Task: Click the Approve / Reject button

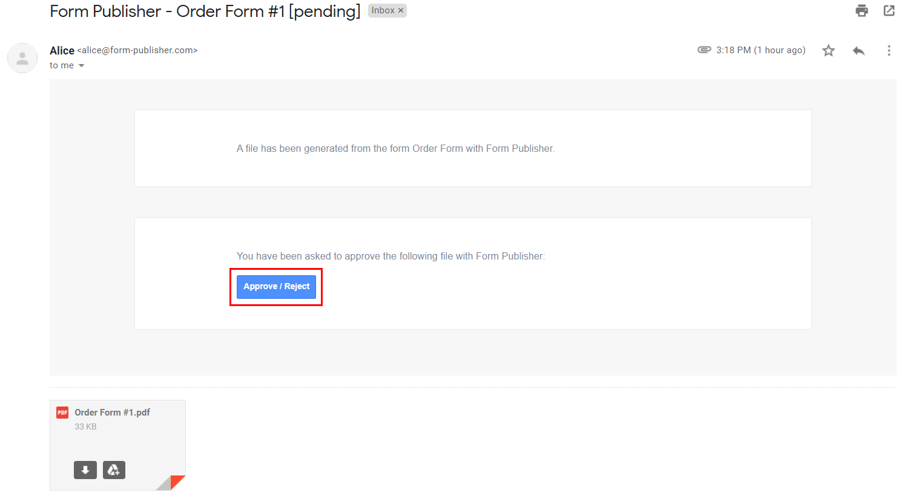Action: pyautogui.click(x=276, y=287)
